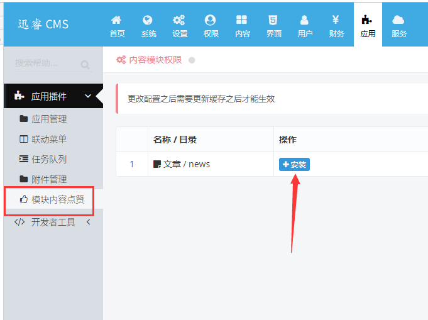Click the 操作 column header
Screen dimensions: 428x320
coord(288,140)
